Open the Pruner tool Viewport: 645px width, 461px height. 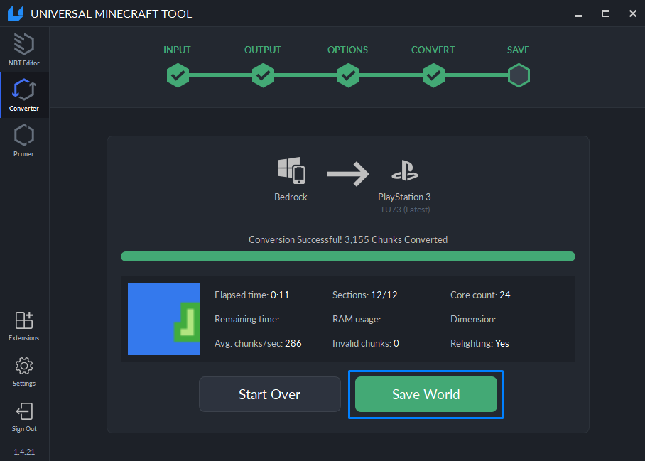coord(24,141)
